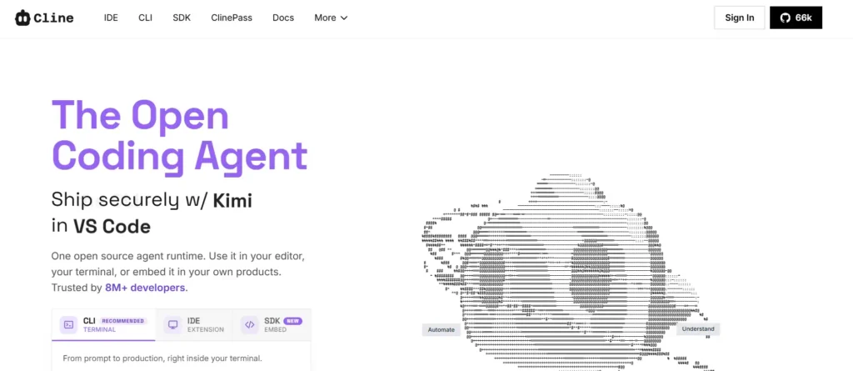853x371 pixels.
Task: Click 'The Open Coding Agent' heading
Action: (180, 135)
